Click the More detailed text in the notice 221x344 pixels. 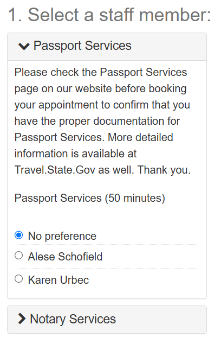click(x=140, y=137)
